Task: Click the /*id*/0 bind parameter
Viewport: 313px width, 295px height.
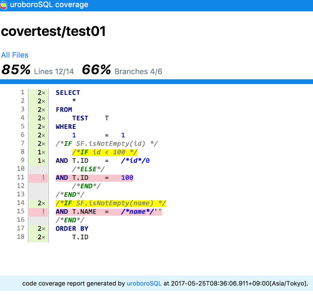Action: tap(135, 161)
